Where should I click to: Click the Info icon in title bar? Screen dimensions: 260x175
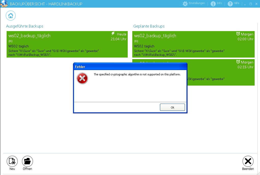213,4
